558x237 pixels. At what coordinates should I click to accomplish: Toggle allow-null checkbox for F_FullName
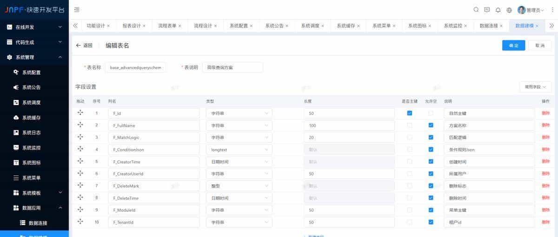431,125
